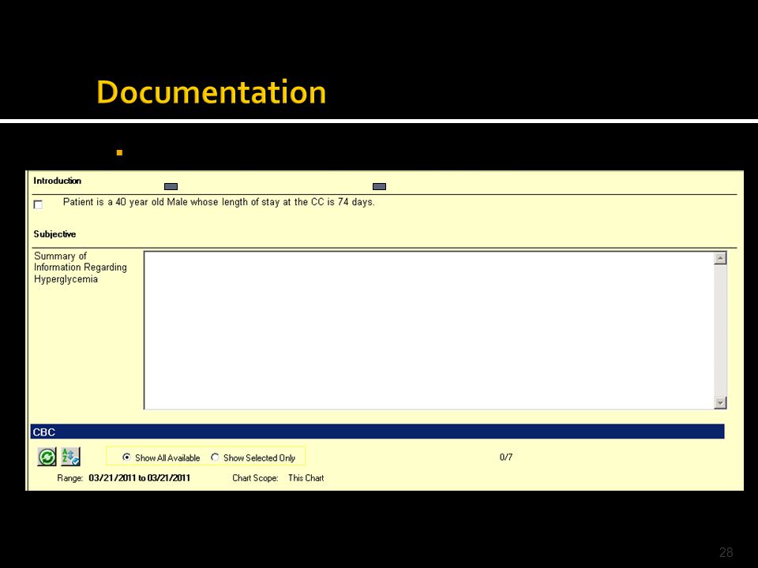Screen dimensions: 758x568
Task: Click the text box scroll up arrow
Action: 720,258
